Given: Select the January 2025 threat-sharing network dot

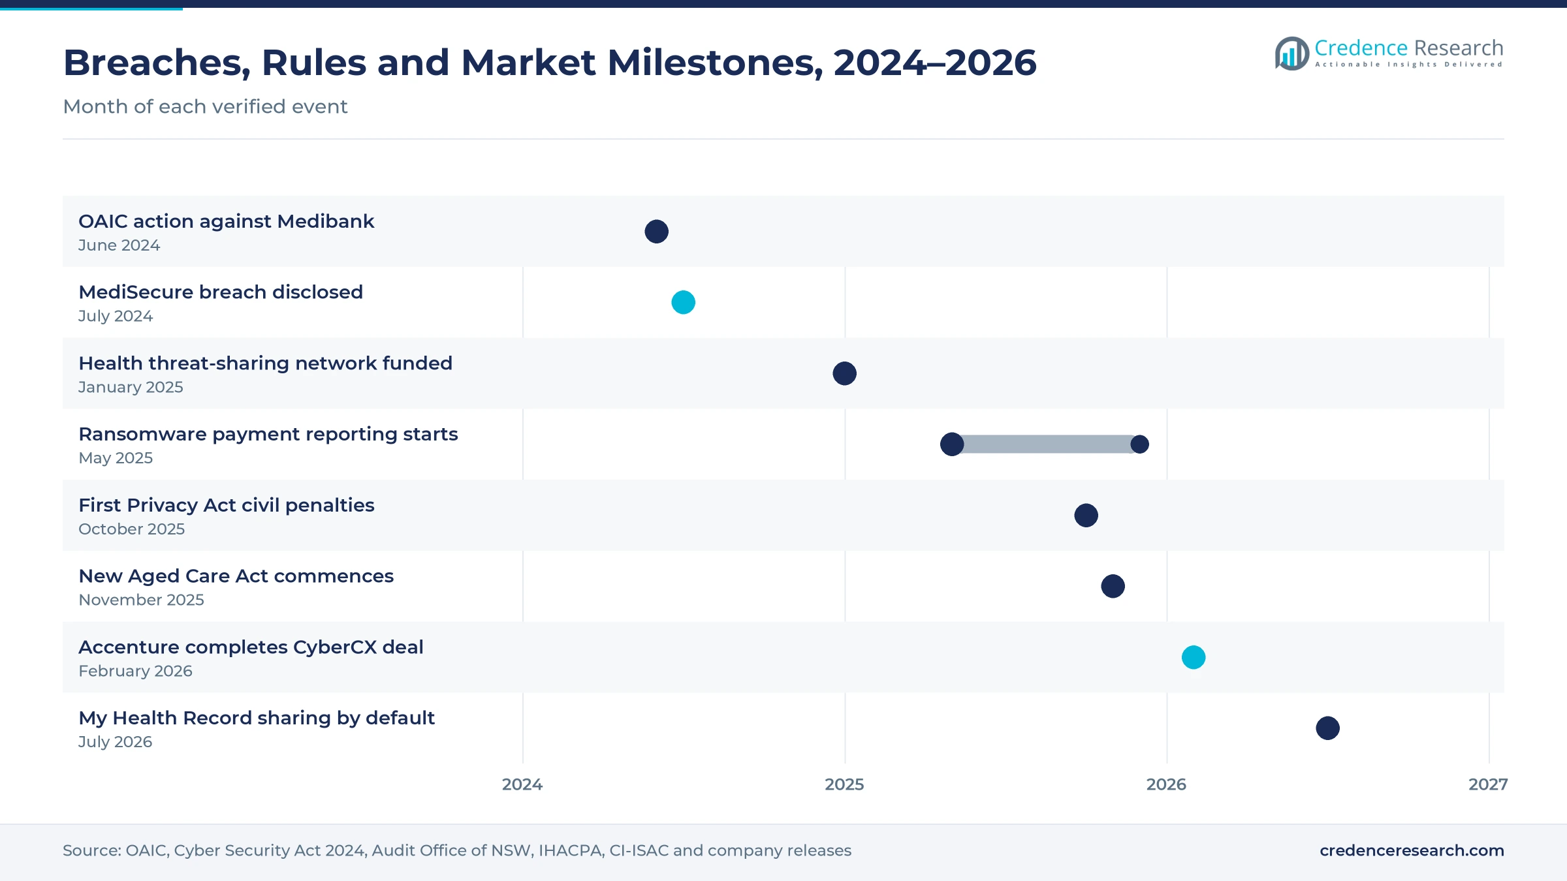Looking at the screenshot, I should (x=844, y=373).
